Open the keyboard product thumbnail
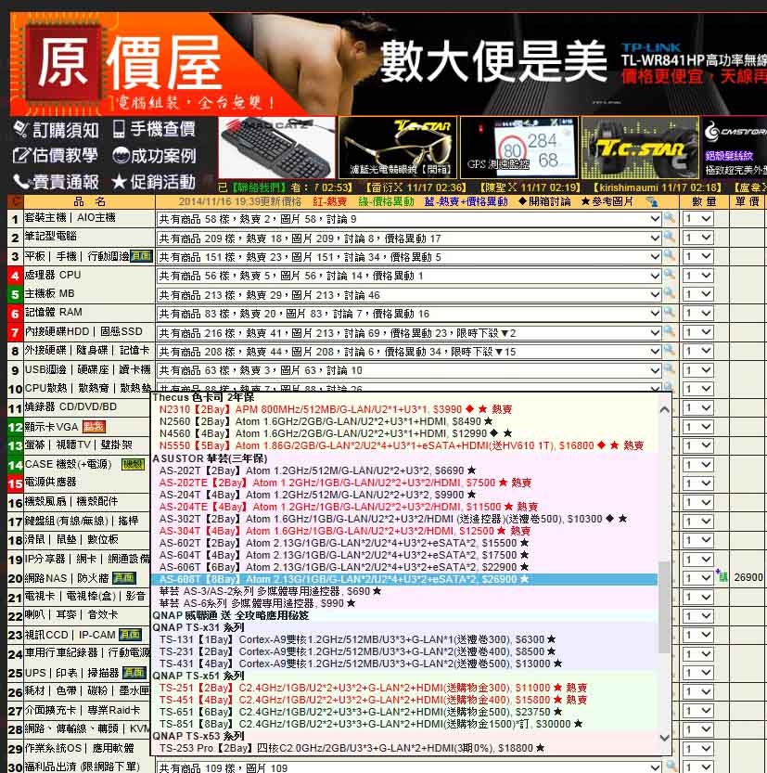Image resolution: width=767 pixels, height=773 pixels. coord(276,148)
